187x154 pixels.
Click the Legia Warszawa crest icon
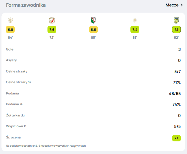point(93,20)
